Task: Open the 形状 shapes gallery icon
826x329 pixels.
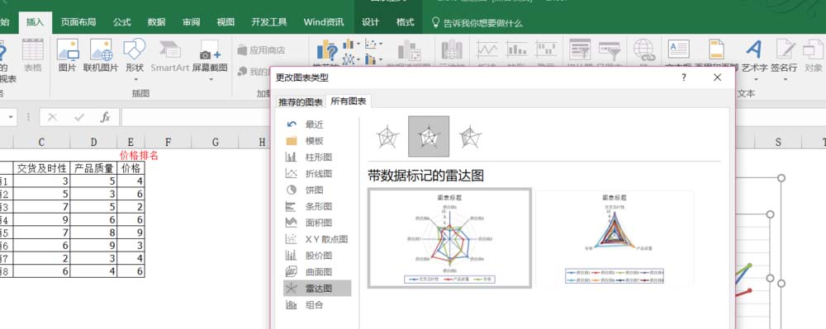Action: (x=135, y=49)
